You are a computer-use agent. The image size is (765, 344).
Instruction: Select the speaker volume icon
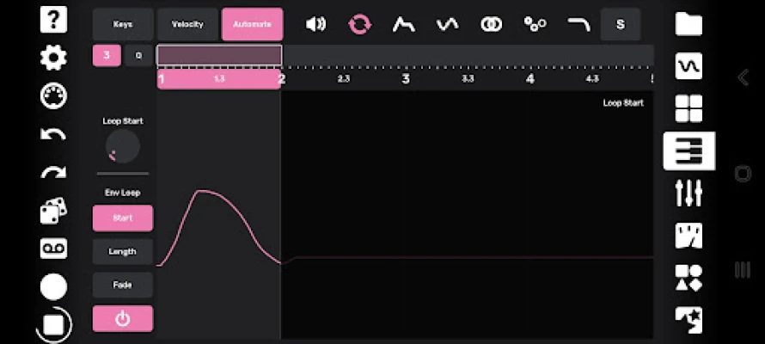click(x=315, y=24)
